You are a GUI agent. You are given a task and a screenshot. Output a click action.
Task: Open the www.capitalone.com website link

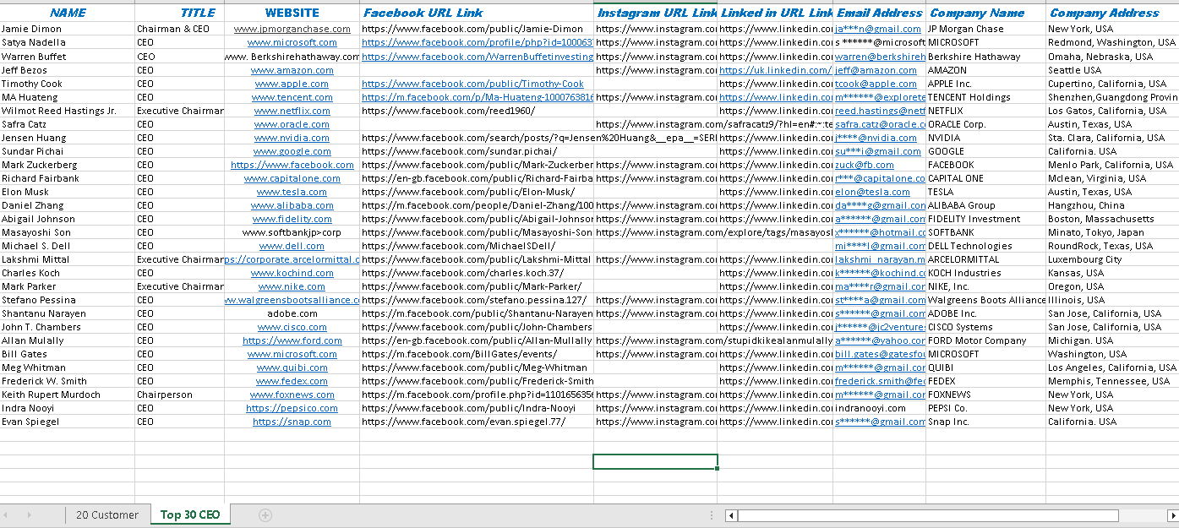pos(292,178)
